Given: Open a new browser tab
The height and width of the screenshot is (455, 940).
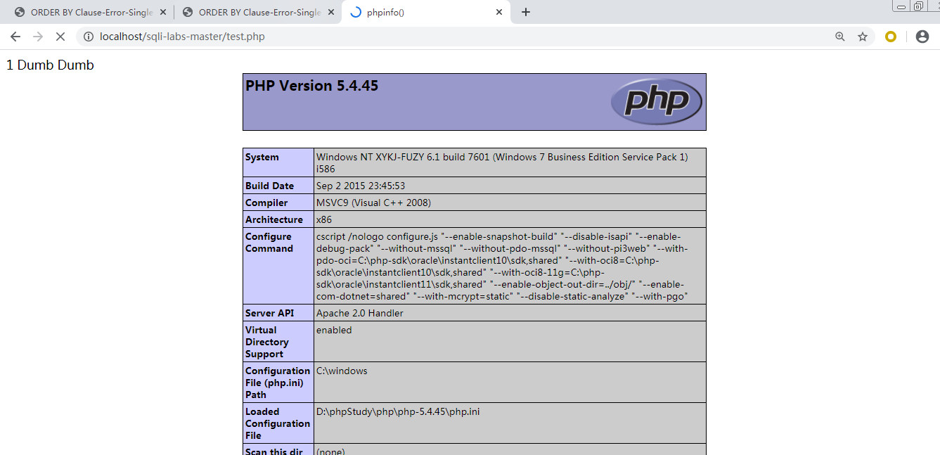Looking at the screenshot, I should click(x=526, y=12).
